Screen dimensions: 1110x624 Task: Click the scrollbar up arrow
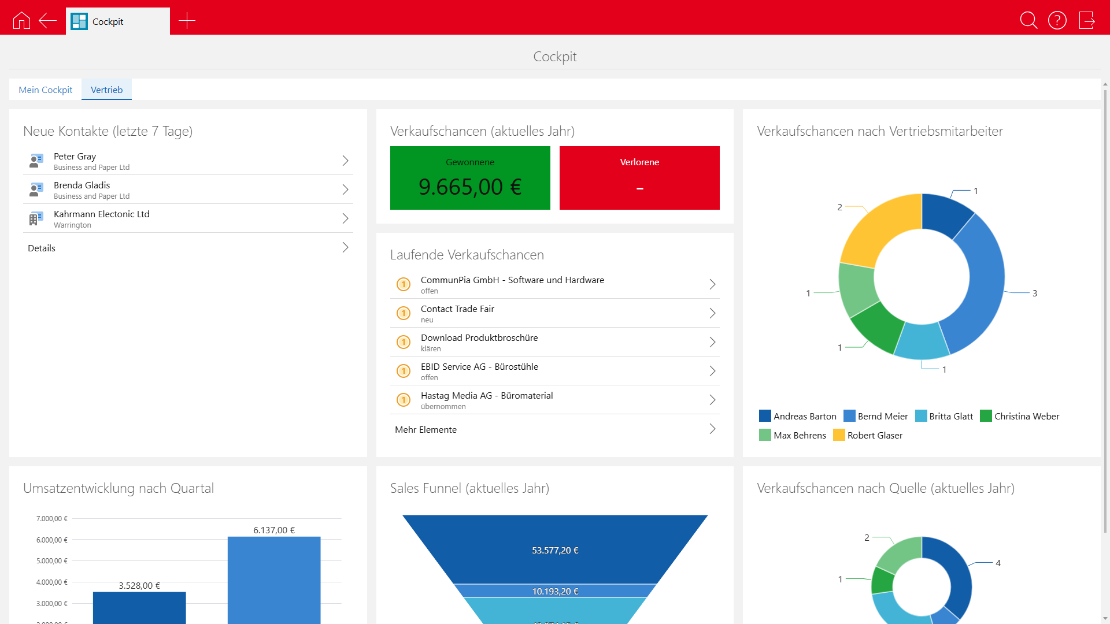(x=1105, y=84)
